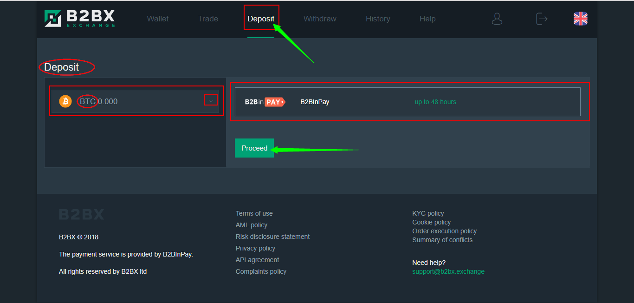Open the History tab

[x=378, y=19]
